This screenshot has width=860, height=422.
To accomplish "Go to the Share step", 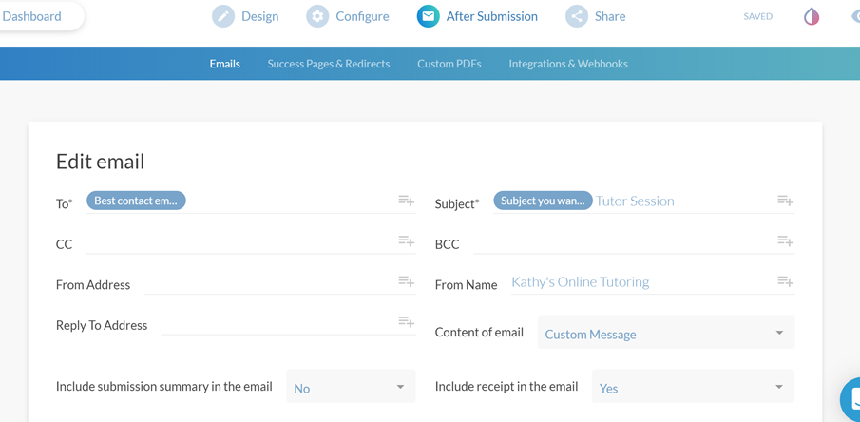I will [596, 16].
